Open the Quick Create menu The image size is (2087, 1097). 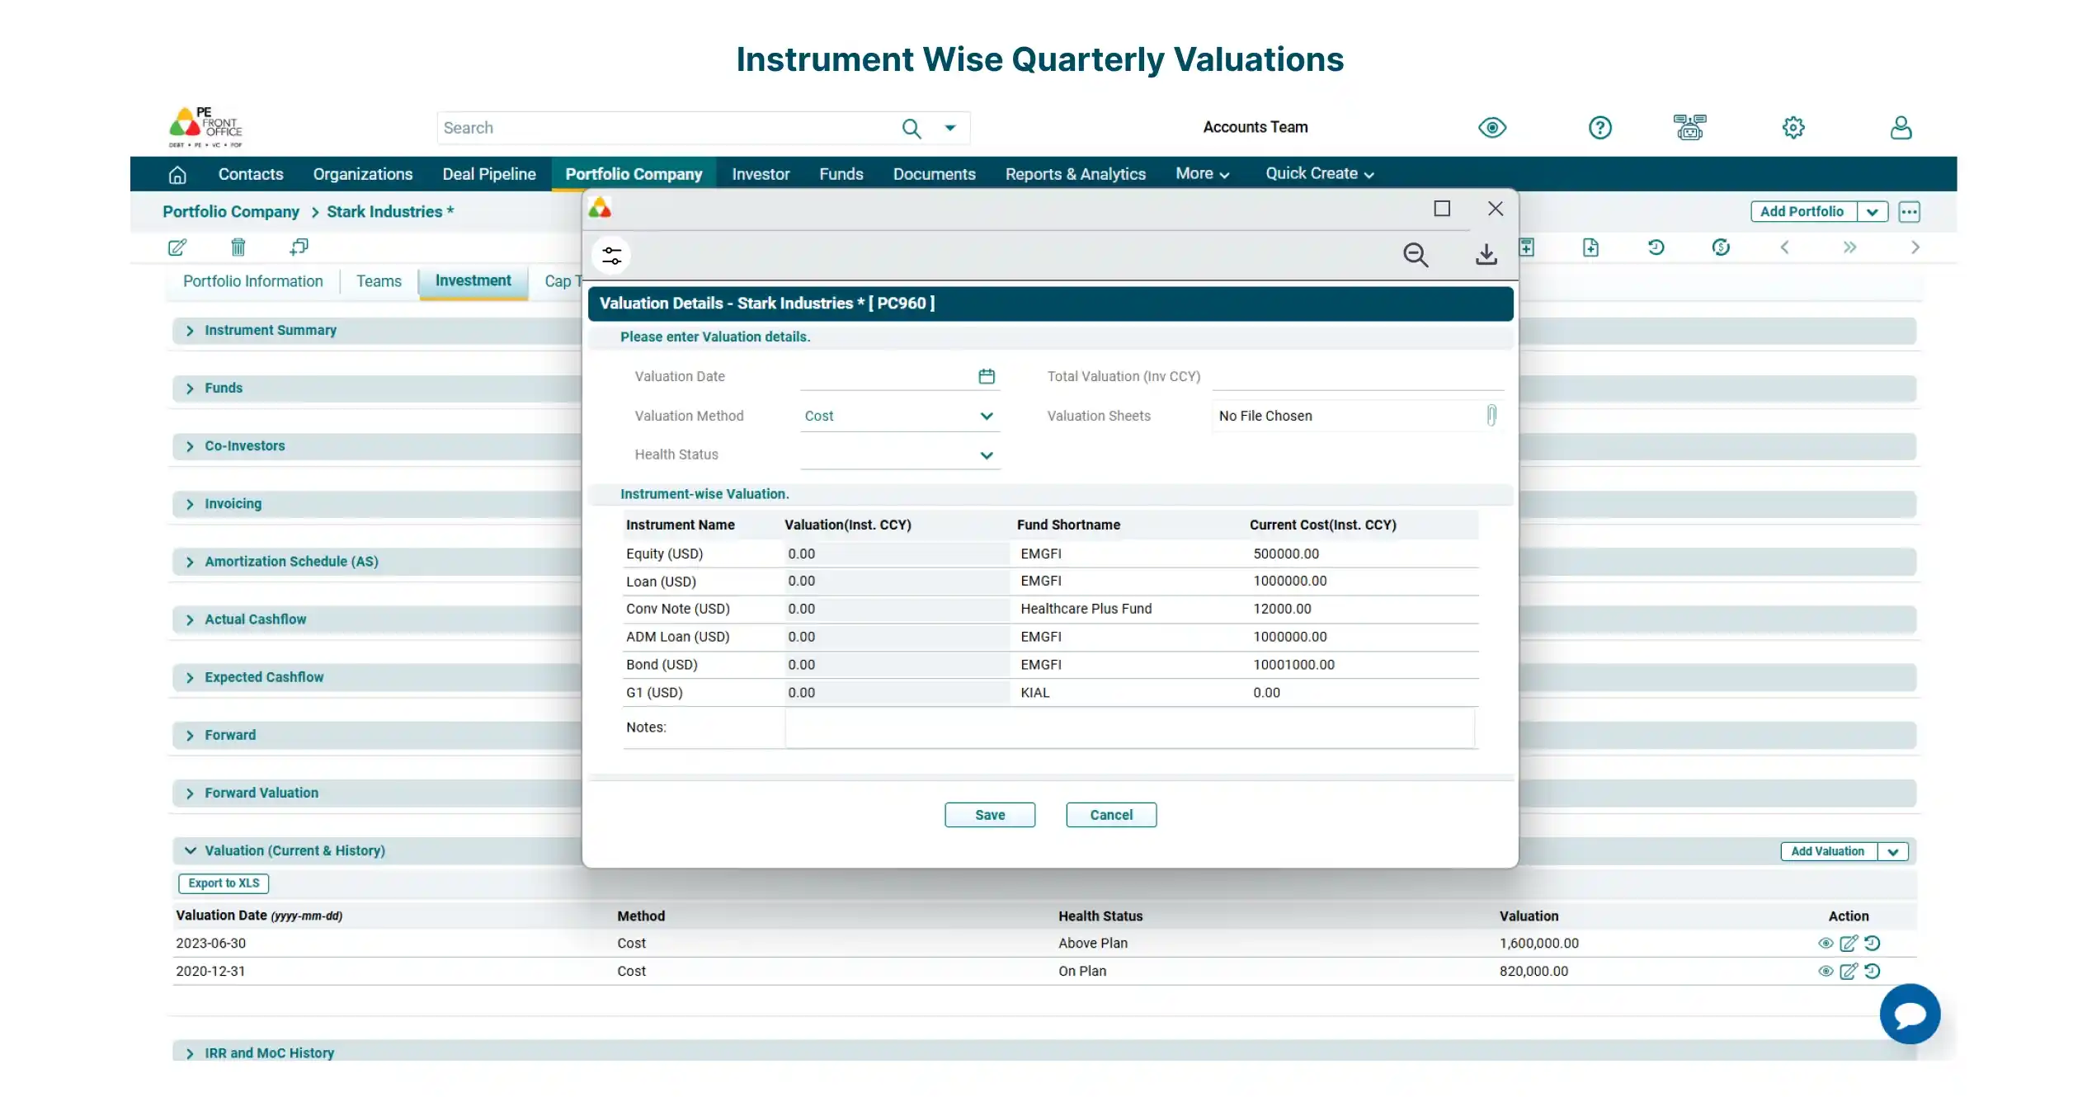[1320, 174]
